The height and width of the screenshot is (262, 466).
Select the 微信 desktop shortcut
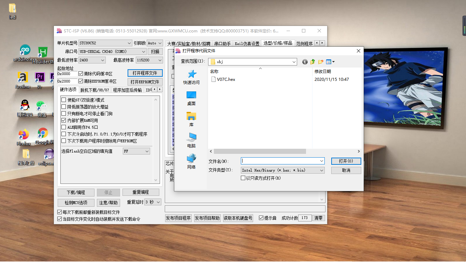pyautogui.click(x=42, y=108)
